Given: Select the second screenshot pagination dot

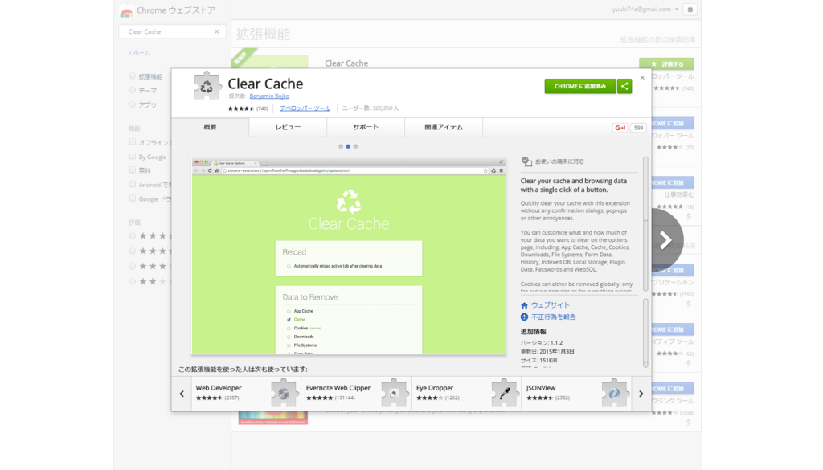Looking at the screenshot, I should tap(348, 146).
